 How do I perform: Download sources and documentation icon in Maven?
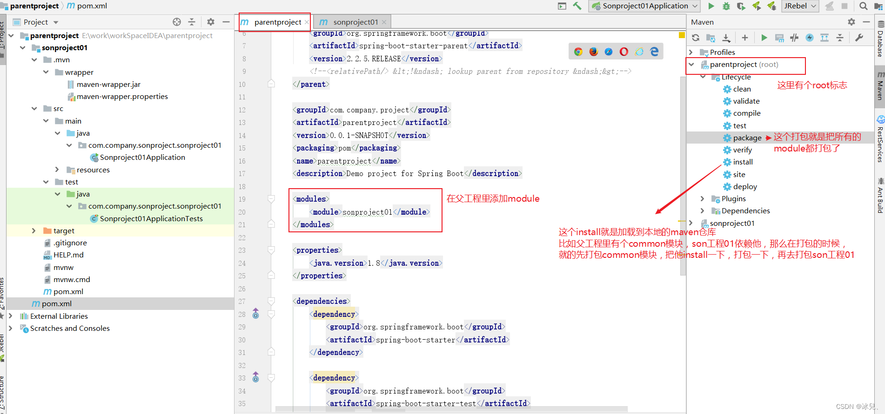[726, 38]
